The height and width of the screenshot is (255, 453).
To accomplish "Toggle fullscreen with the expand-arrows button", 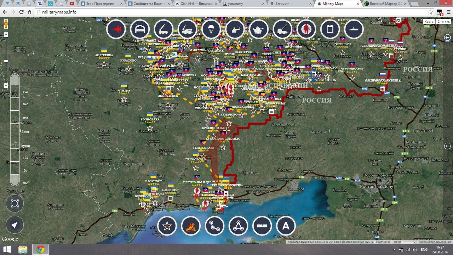I will tap(15, 203).
